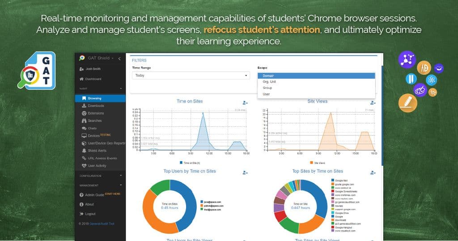
Task: Click the Devices monitor icon
Action: [x=84, y=136]
